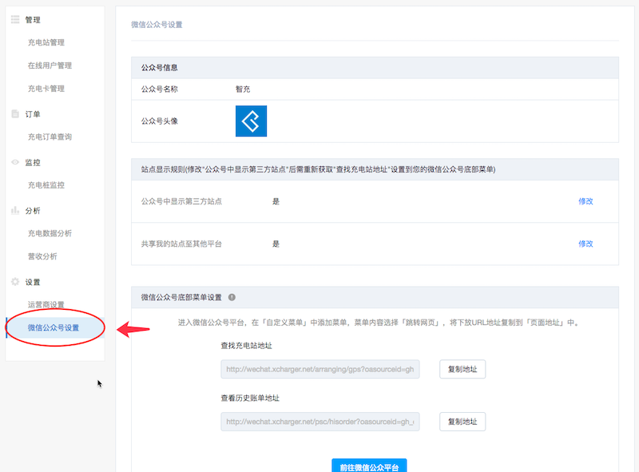Click the info icon beside 微信公众号底部菜单设置
Screen dimensions: 639x472
point(232,297)
